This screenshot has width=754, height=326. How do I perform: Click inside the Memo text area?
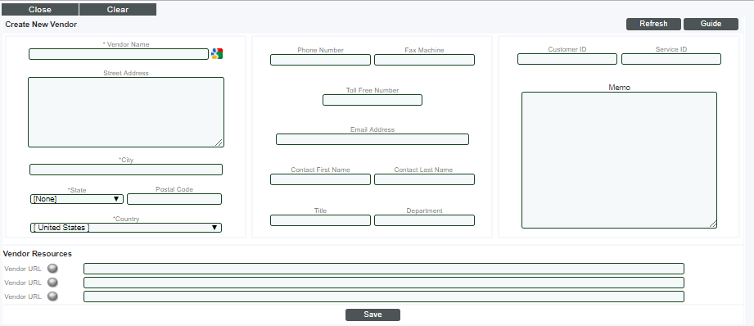[620, 160]
